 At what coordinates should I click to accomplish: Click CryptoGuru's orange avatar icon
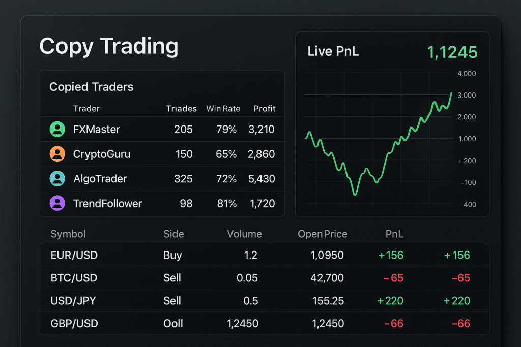(x=57, y=154)
